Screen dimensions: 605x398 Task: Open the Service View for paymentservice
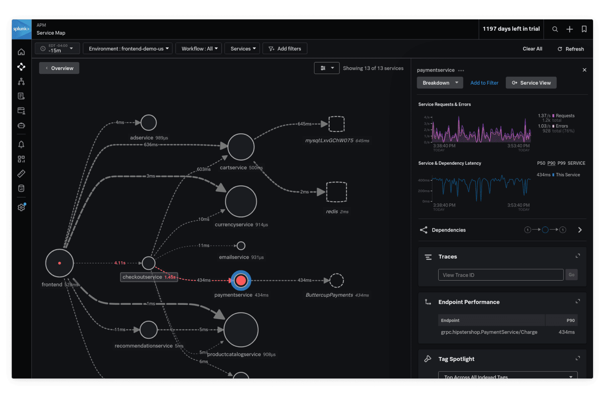coord(531,82)
